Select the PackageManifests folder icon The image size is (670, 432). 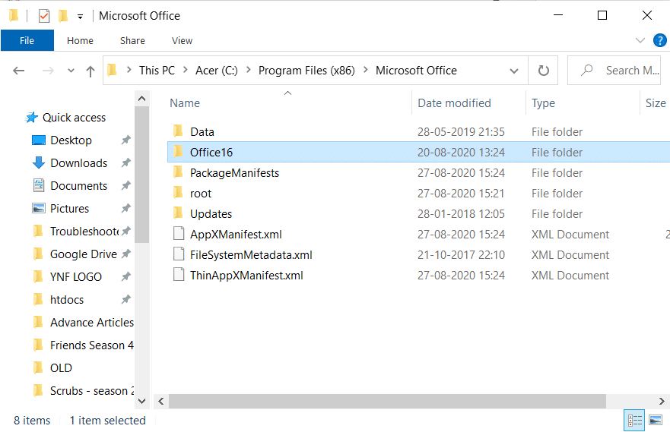(179, 172)
